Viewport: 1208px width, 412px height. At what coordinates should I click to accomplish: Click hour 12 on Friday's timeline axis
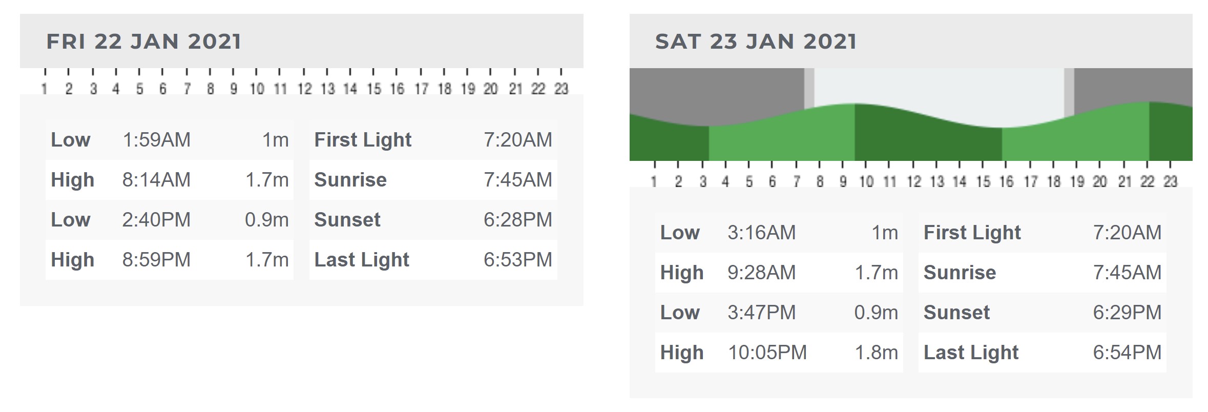click(x=304, y=89)
